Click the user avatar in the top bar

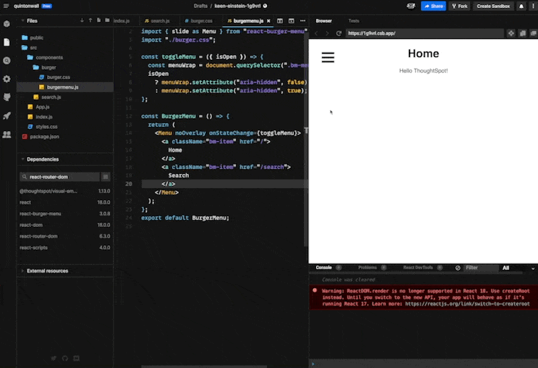tap(411, 6)
